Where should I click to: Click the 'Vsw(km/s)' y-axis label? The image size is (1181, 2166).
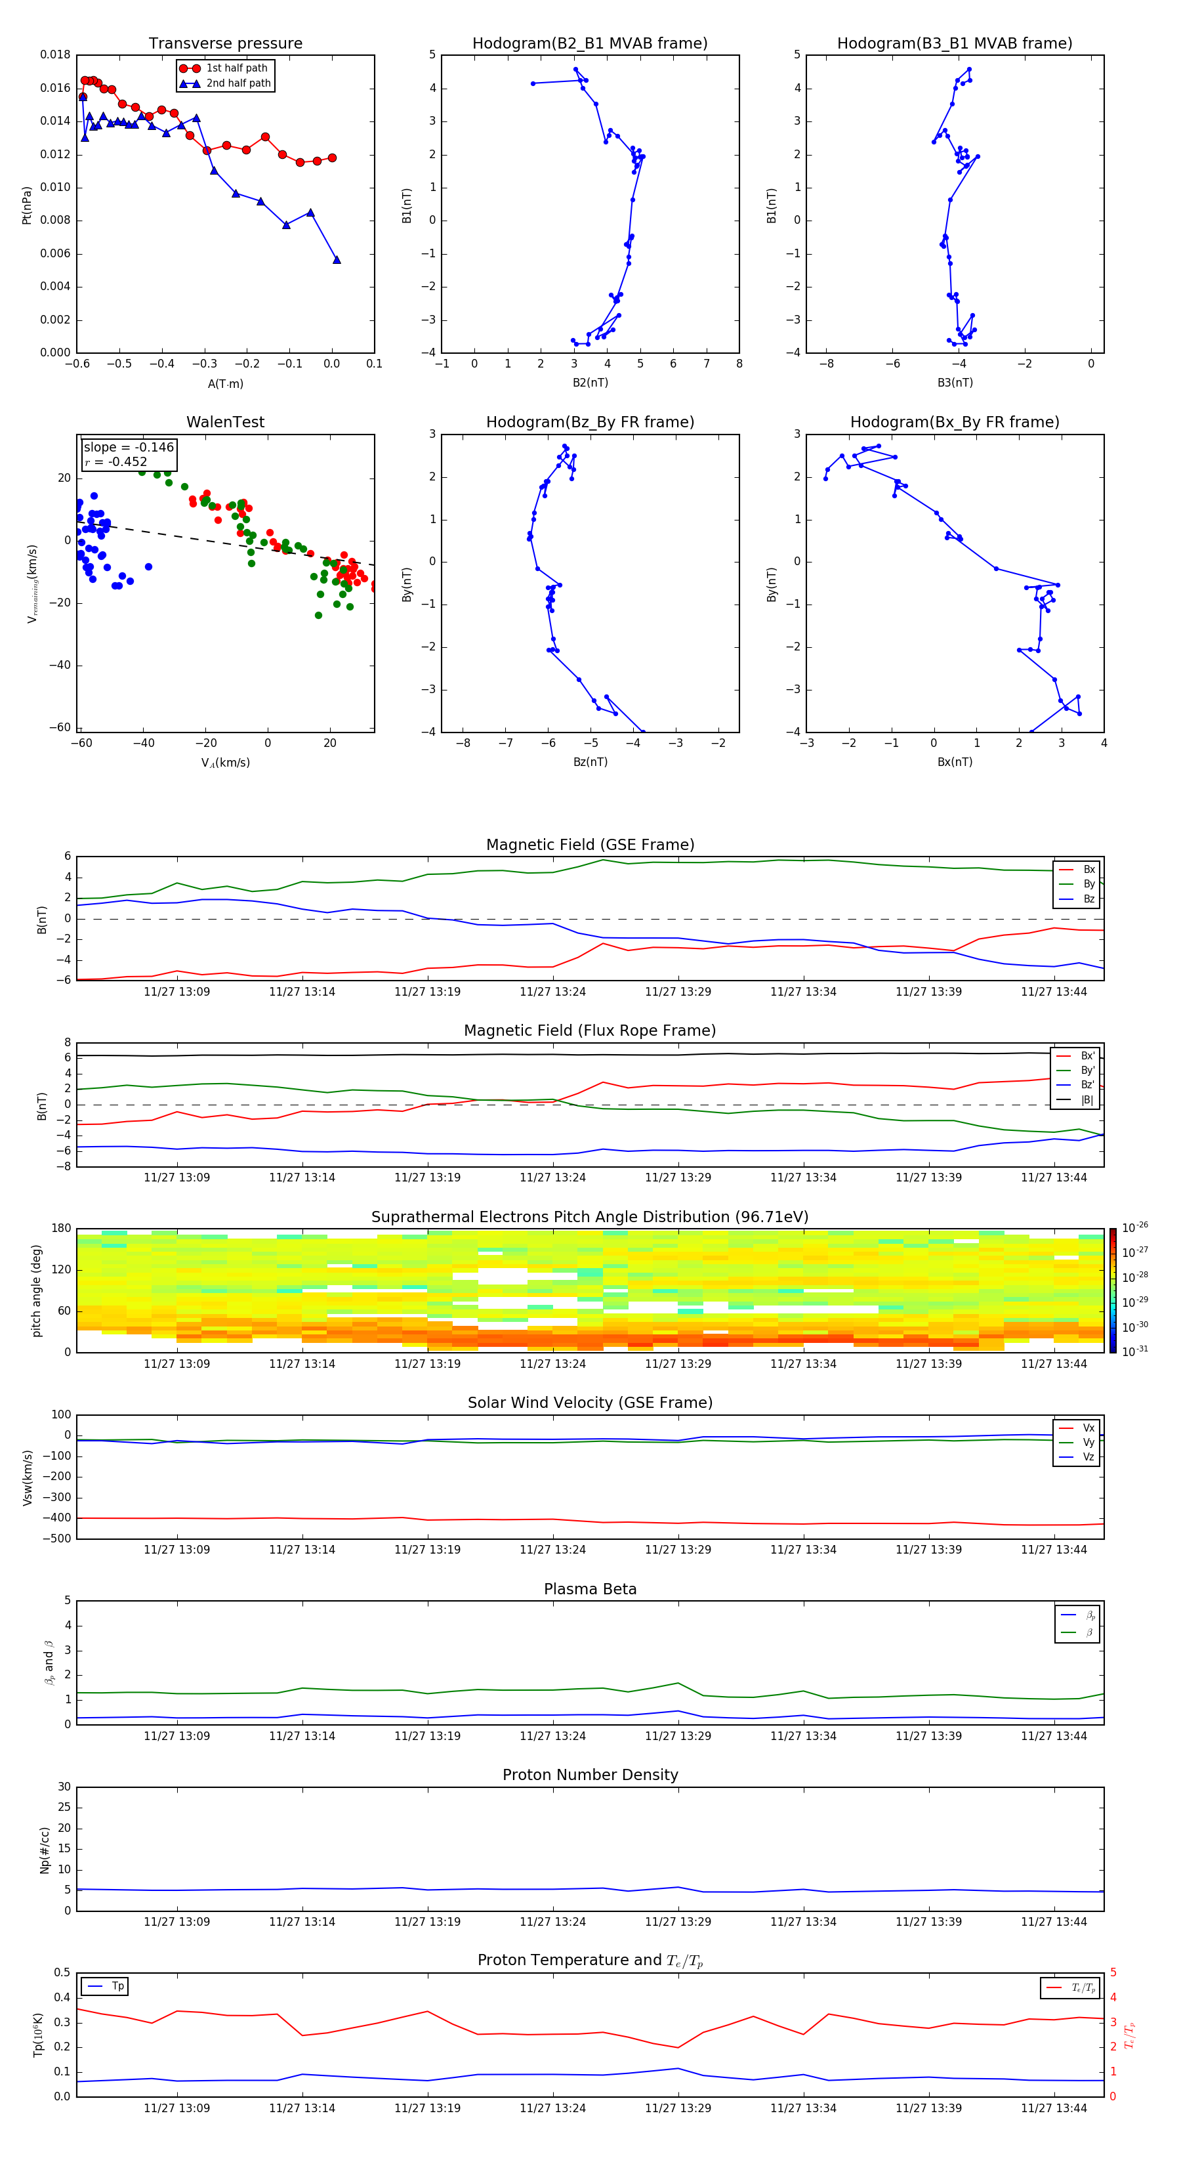(27, 1477)
